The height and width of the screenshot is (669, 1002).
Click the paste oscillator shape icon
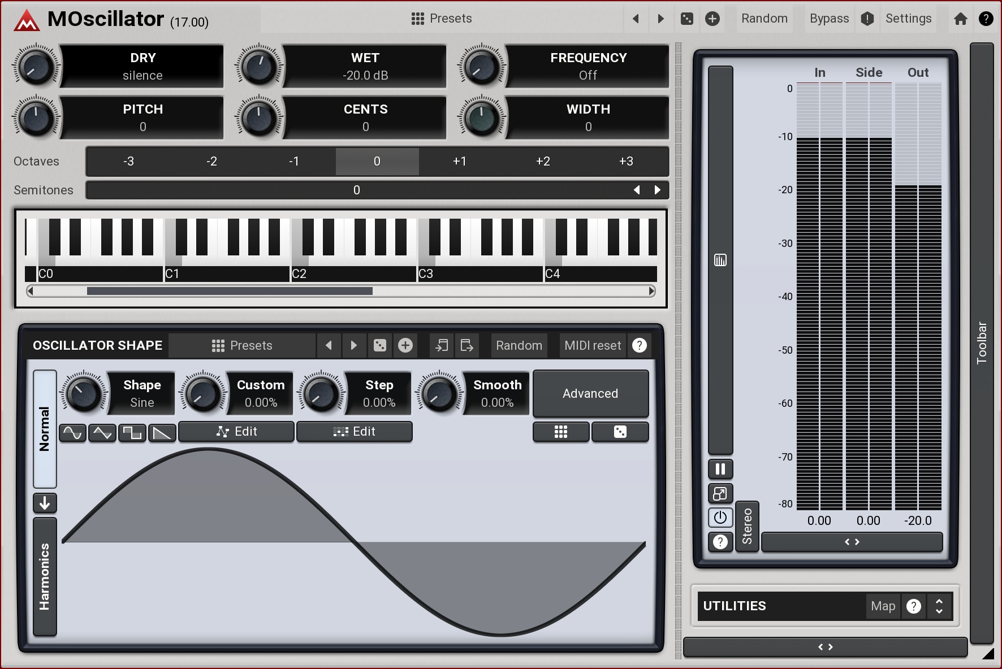pyautogui.click(x=467, y=345)
